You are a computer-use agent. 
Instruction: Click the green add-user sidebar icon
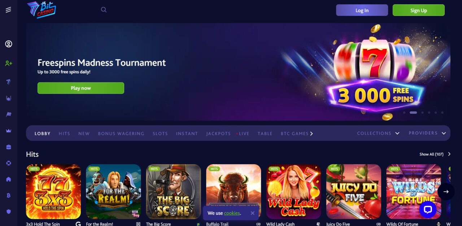pos(9,63)
